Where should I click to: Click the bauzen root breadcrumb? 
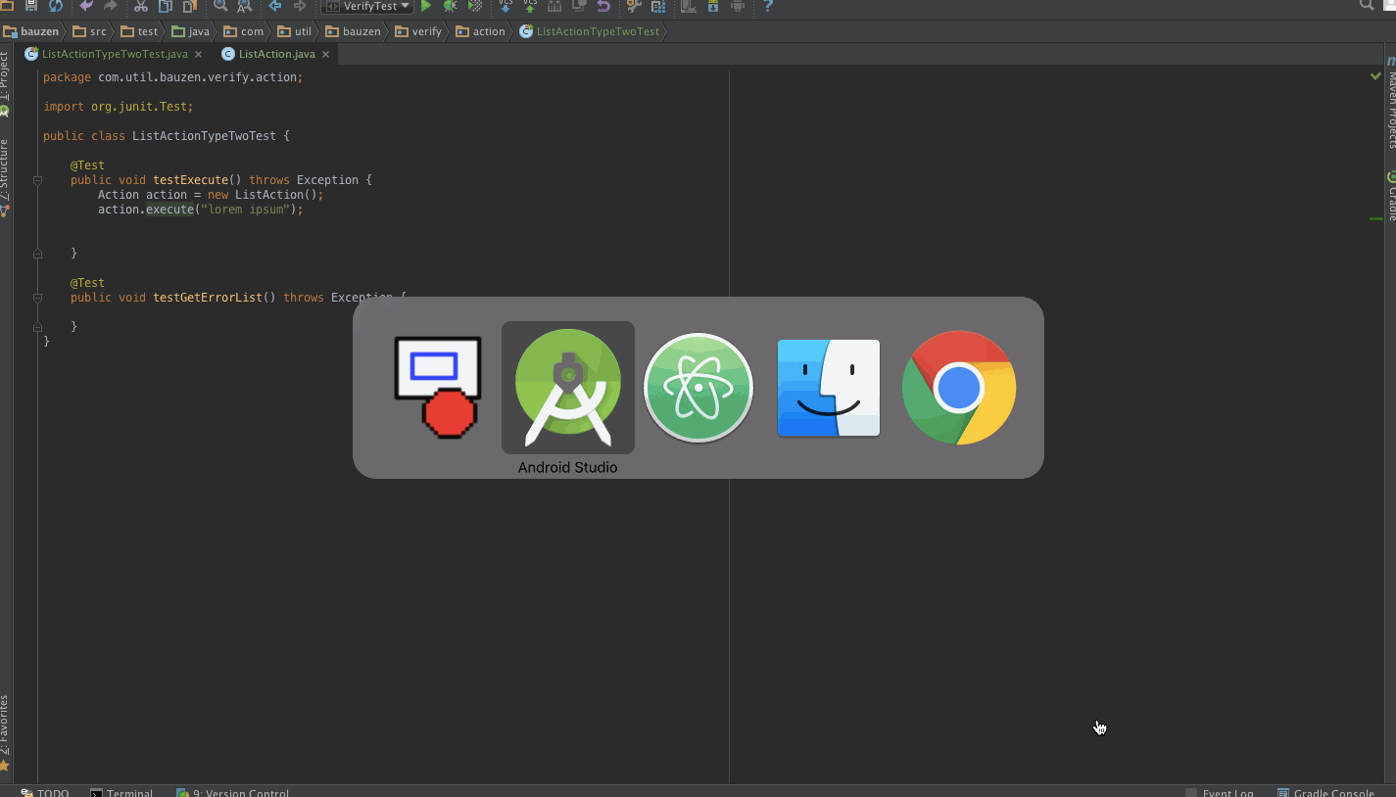[31, 31]
